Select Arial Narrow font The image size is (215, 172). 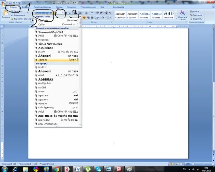(56, 120)
